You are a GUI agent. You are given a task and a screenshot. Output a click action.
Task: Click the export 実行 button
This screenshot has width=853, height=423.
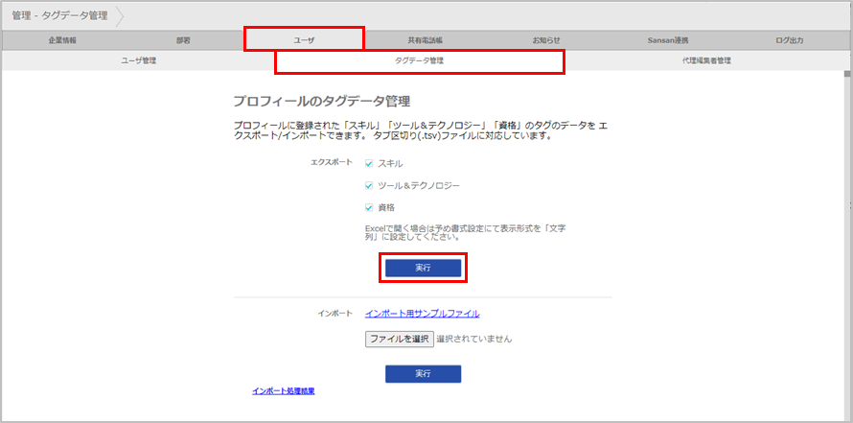[x=423, y=269]
